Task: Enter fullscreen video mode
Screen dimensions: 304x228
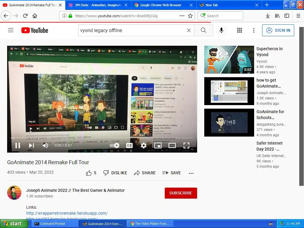Action: [186, 145]
